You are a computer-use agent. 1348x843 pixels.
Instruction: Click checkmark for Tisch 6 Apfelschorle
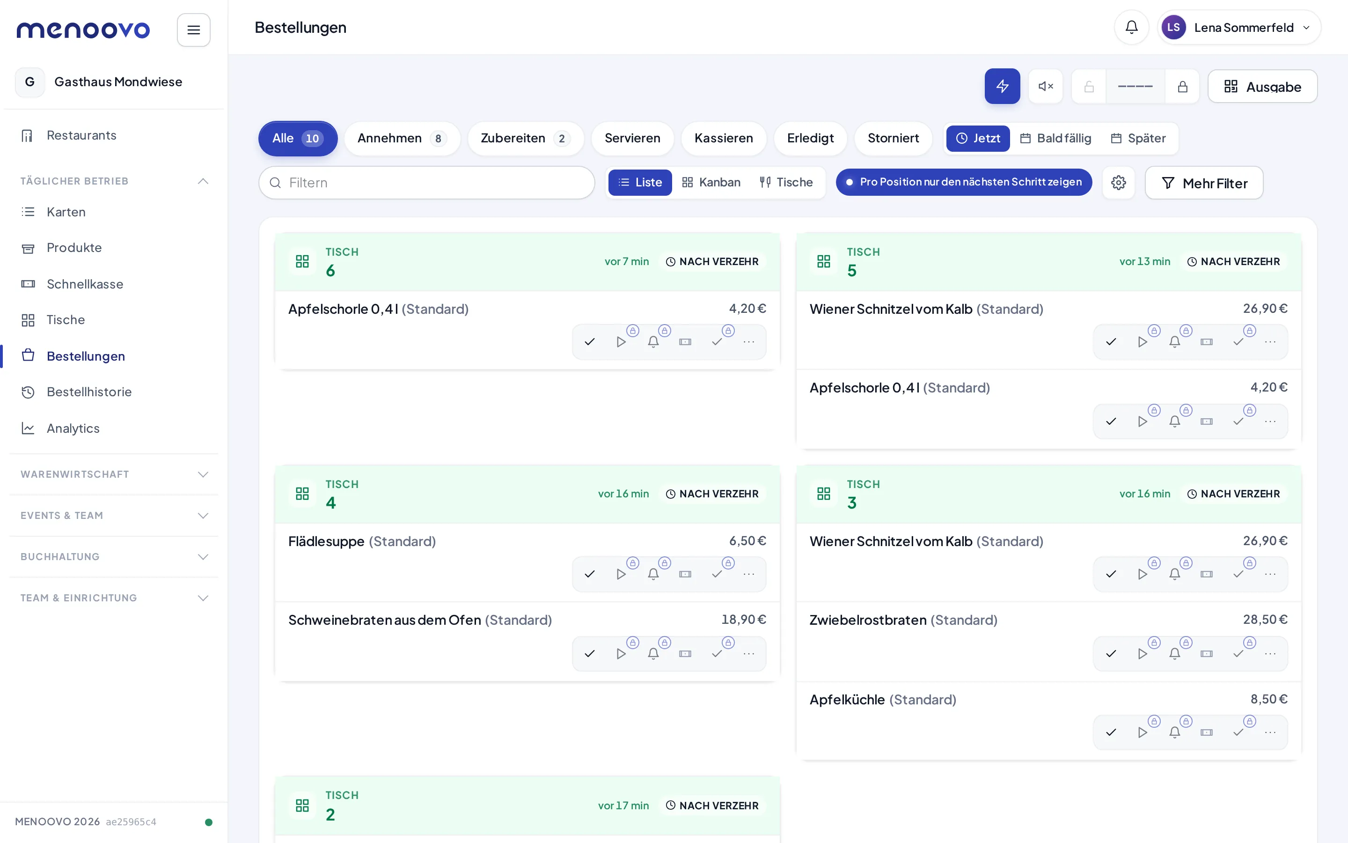click(590, 342)
